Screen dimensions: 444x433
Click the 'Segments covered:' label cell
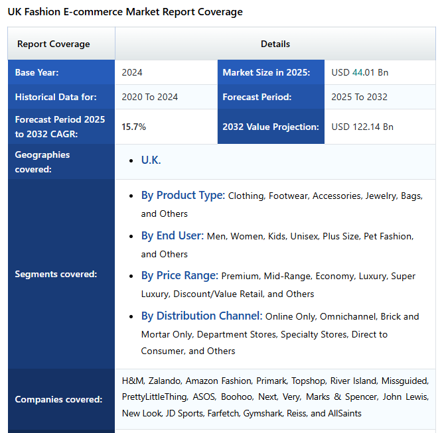(62, 274)
